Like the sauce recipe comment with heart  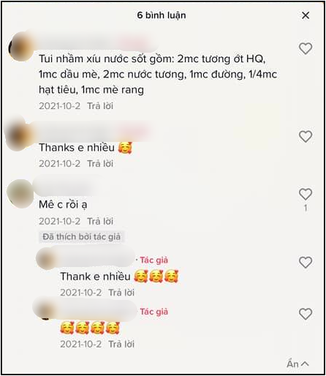(306, 48)
